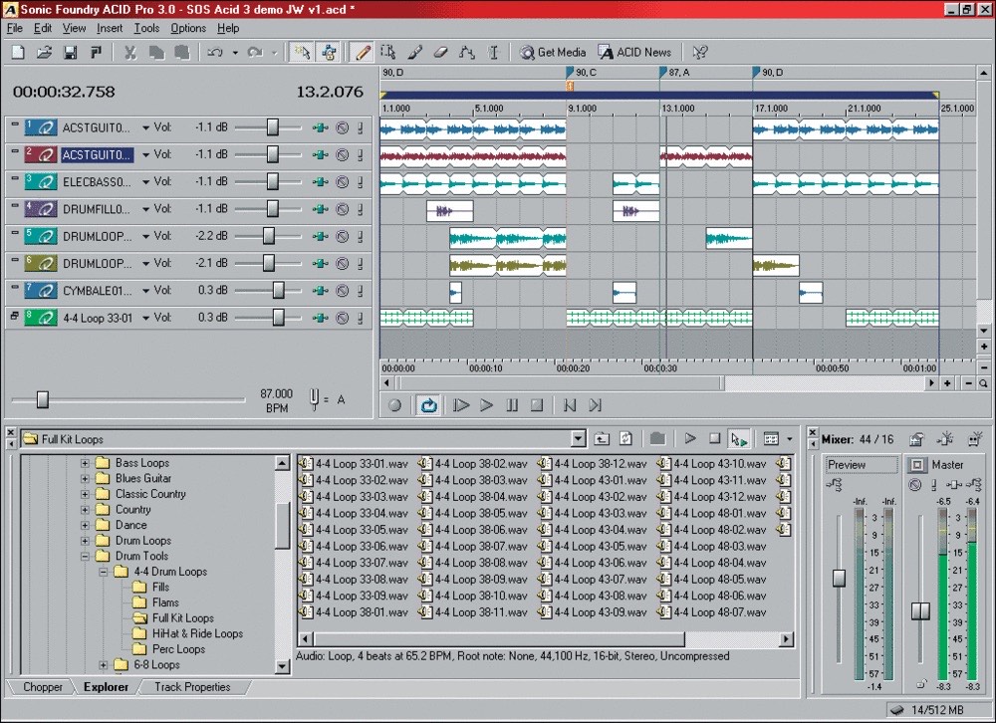The image size is (996, 723).
Task: Click the Redo arrow icon
Action: pos(255,52)
